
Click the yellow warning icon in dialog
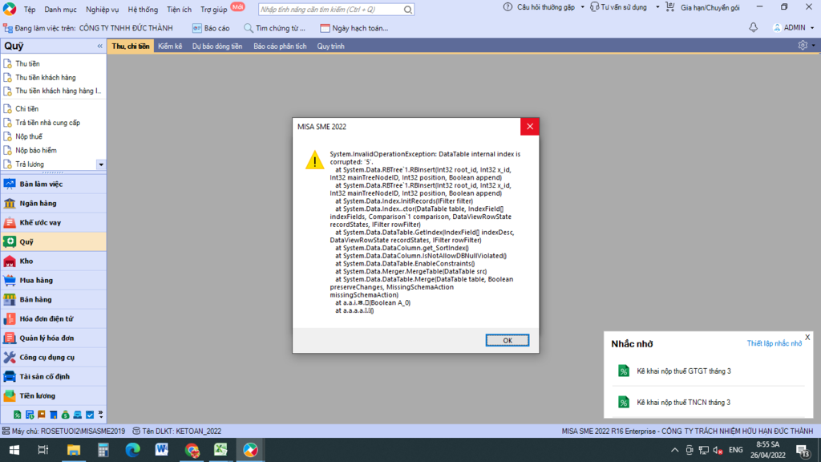point(314,160)
